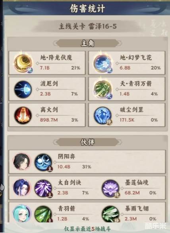The width and height of the screenshot is (170, 233).
Task: Tap the 太白剑诀 purple skill icon
Action: pos(43,188)
